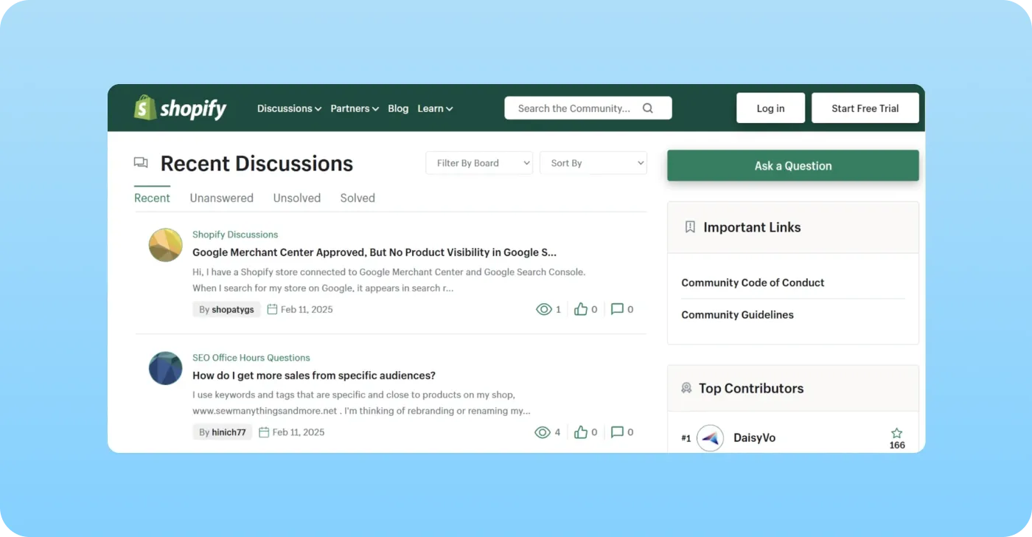Image resolution: width=1032 pixels, height=537 pixels.
Task: Click thumbs-up icon on Google Merchant Center post
Action: tap(581, 309)
